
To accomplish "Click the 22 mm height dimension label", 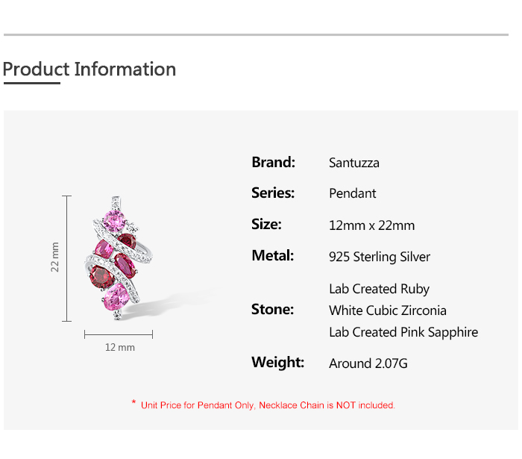I will [55, 257].
